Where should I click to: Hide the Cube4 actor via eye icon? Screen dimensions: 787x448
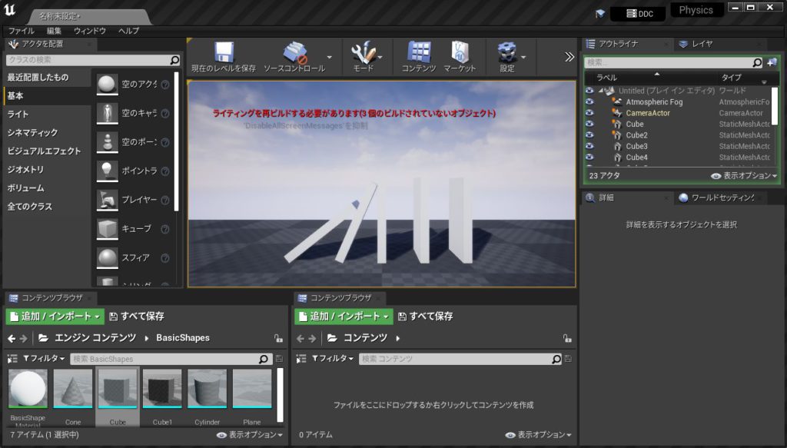pos(589,157)
